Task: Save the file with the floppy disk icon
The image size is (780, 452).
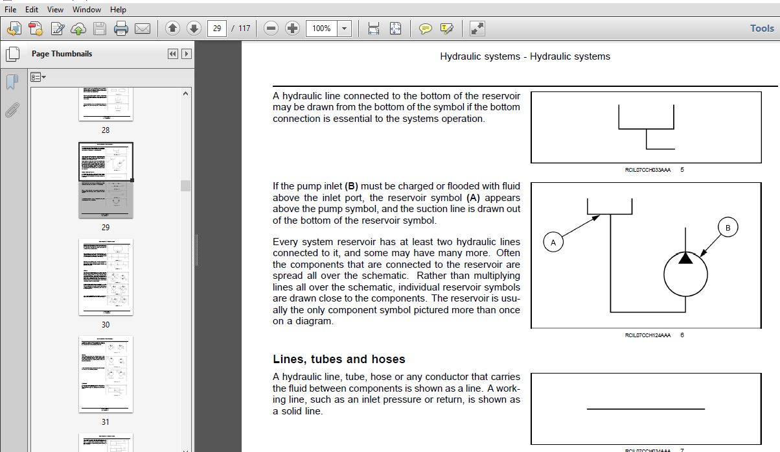Action: tap(99, 29)
